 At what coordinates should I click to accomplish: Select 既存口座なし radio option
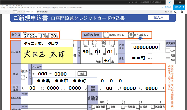[106, 35]
